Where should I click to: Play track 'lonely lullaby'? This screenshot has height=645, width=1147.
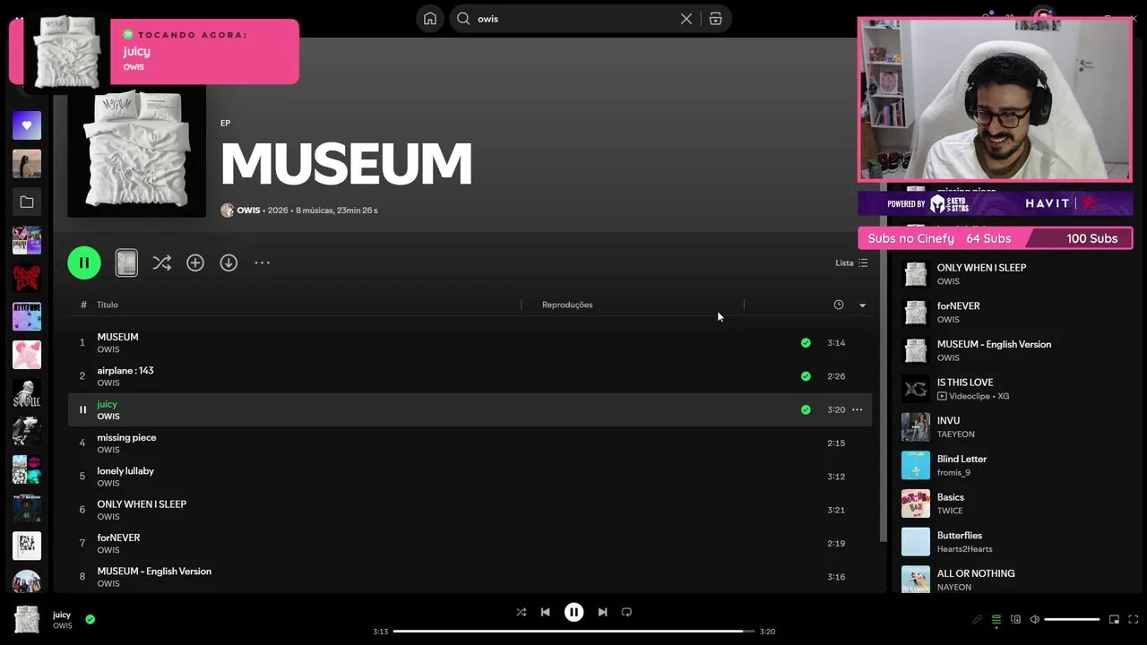(470, 477)
